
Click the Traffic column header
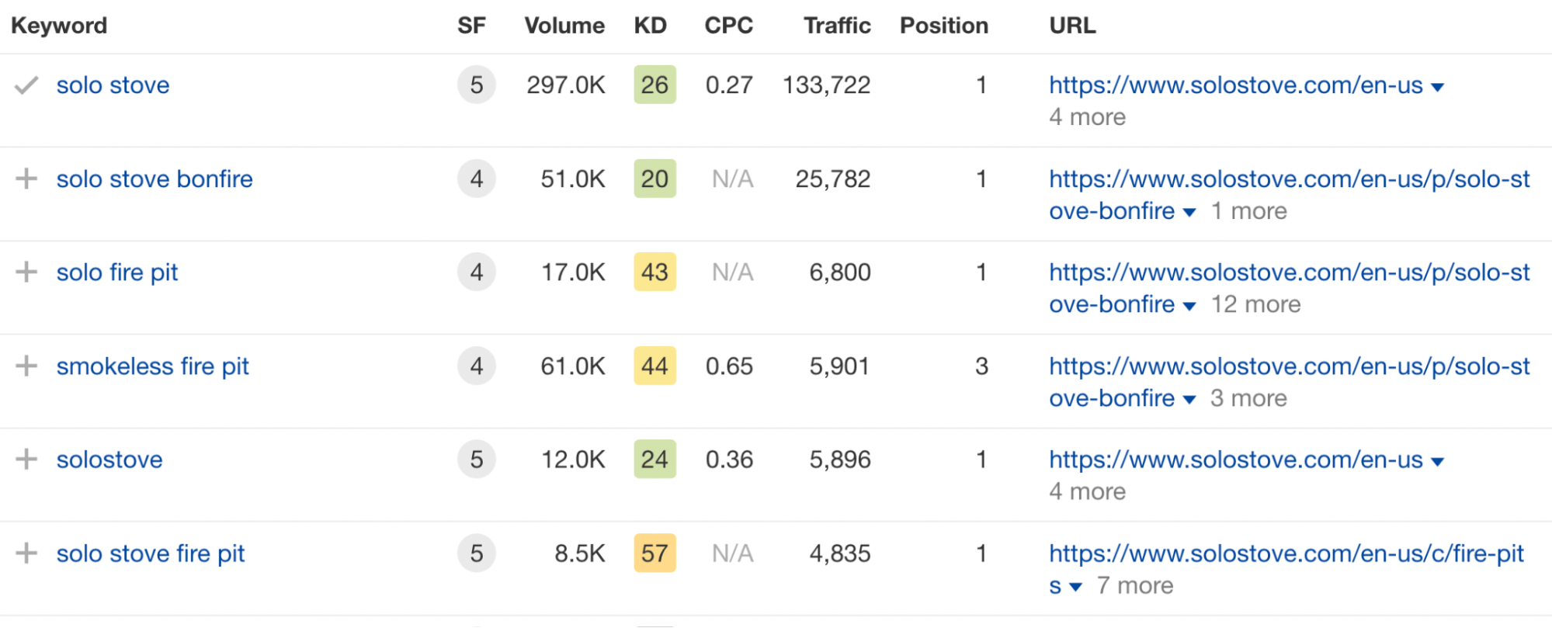pyautogui.click(x=837, y=26)
